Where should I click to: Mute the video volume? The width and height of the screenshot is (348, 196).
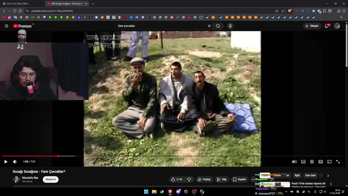click(15, 162)
